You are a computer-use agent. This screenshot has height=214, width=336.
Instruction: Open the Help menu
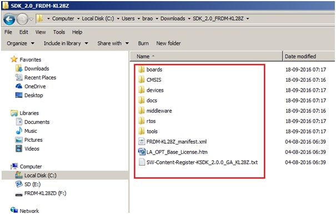point(77,32)
